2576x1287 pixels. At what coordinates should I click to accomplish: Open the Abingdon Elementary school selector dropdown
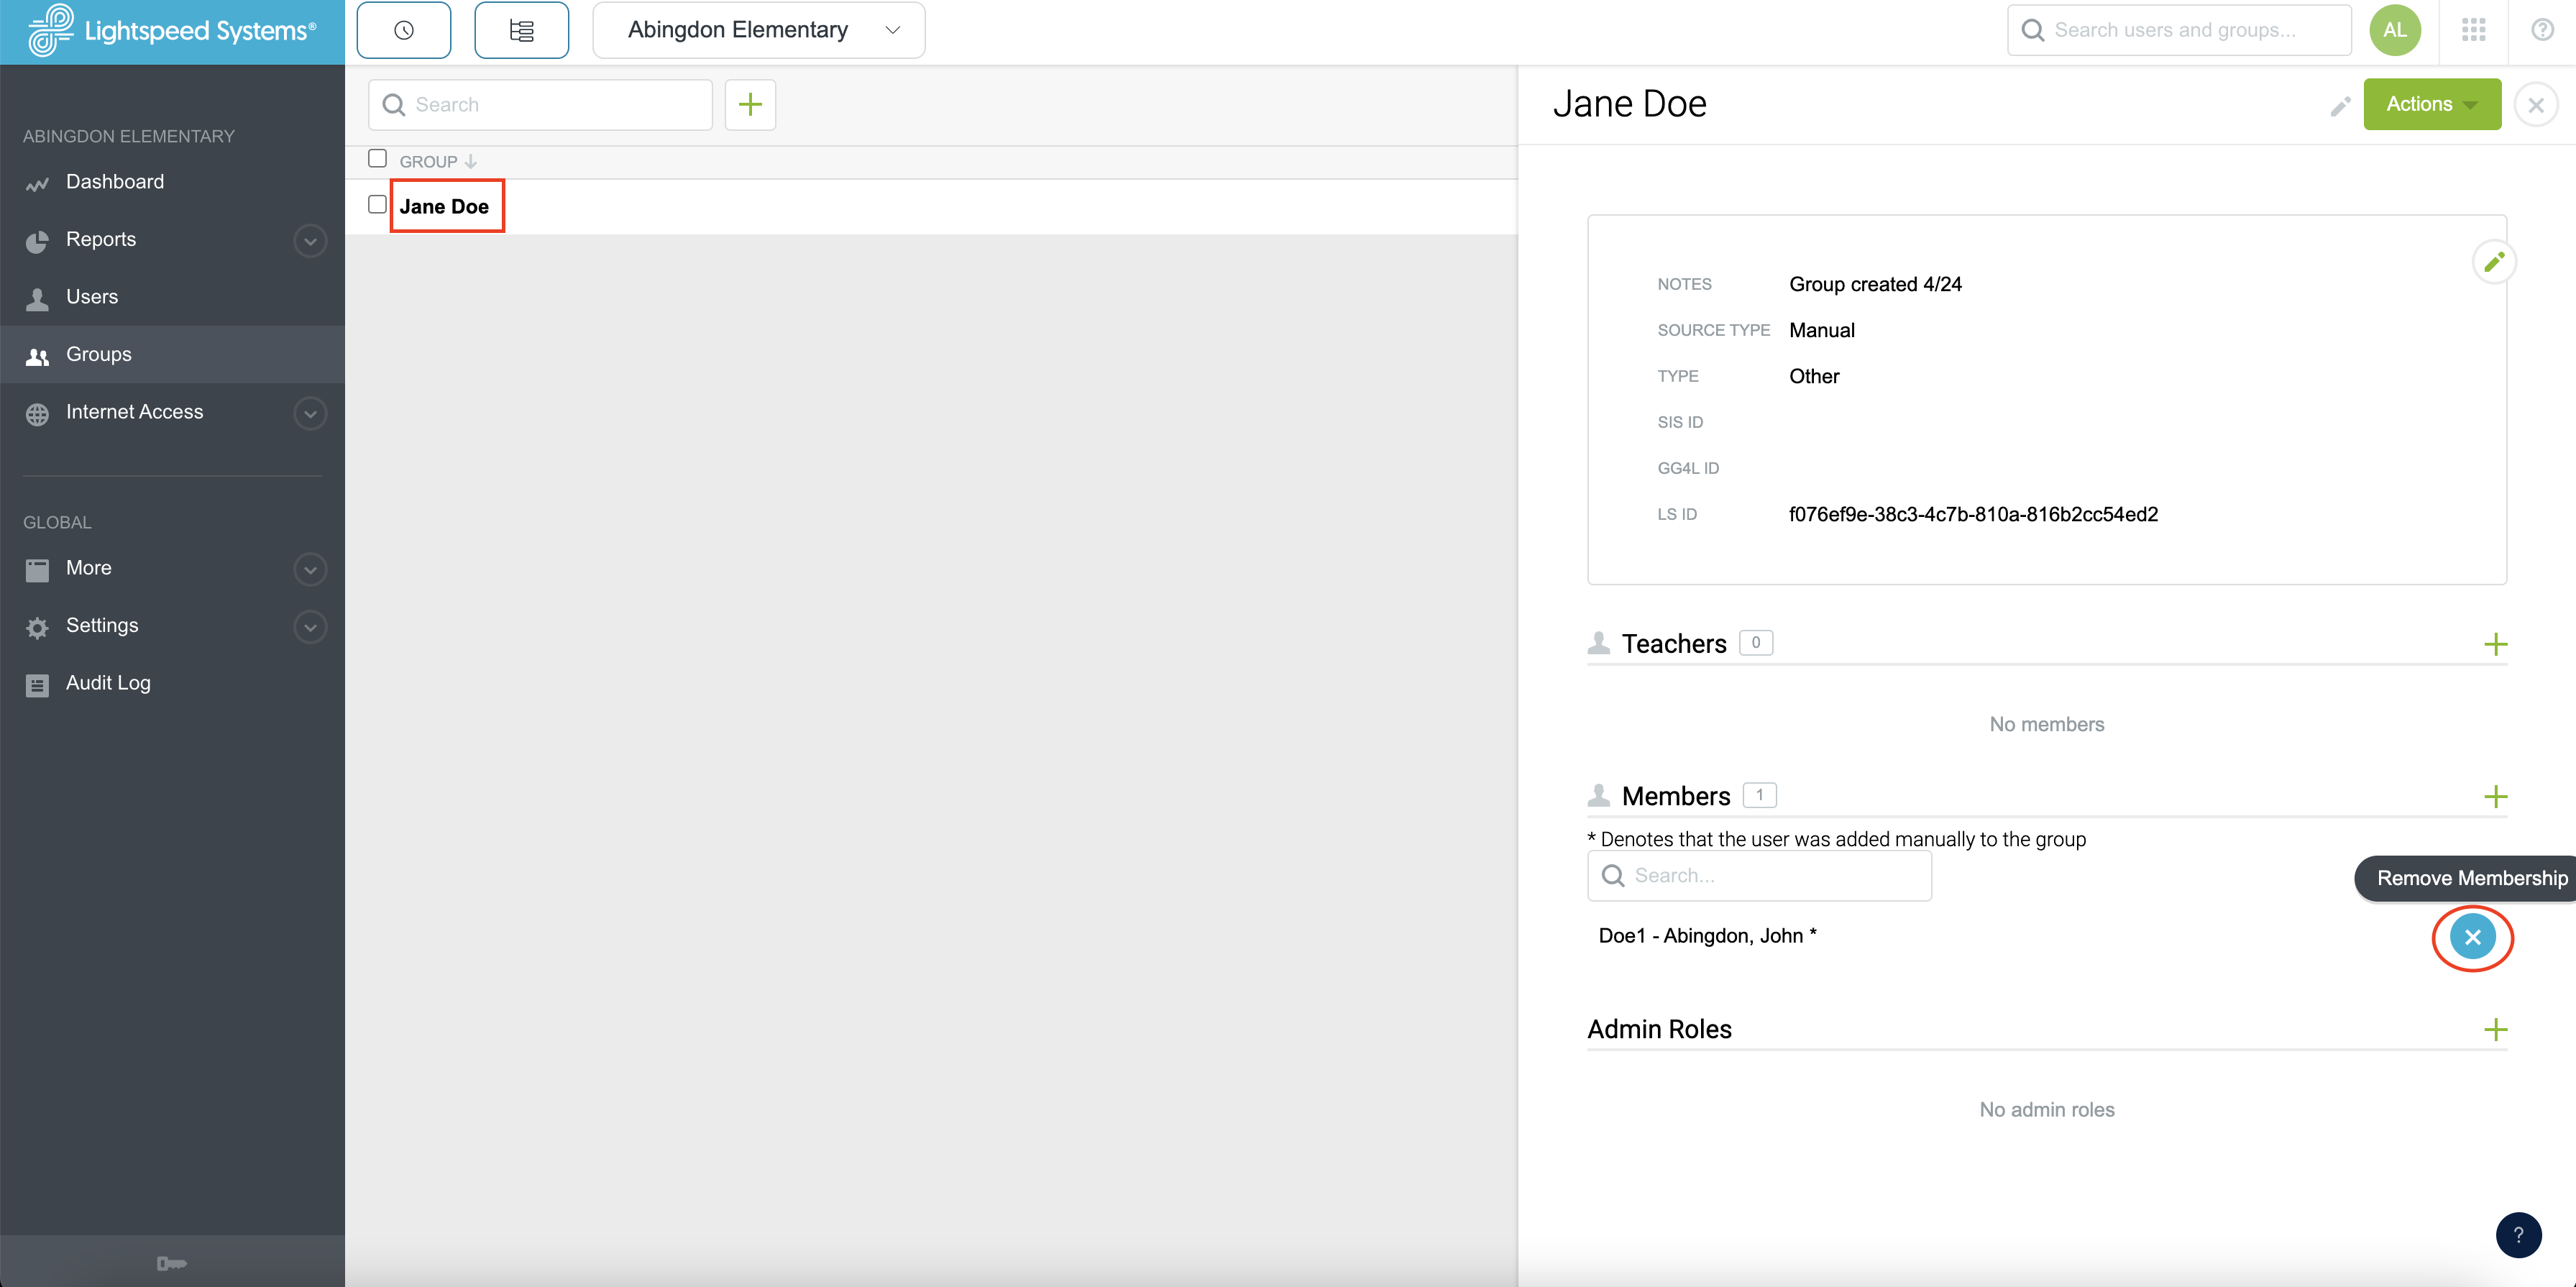coord(758,30)
